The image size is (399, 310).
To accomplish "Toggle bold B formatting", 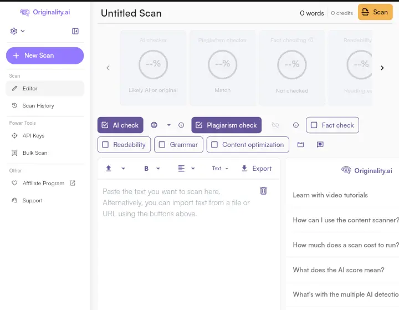I will [146, 169].
